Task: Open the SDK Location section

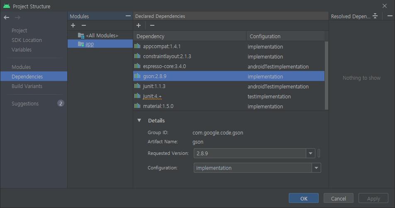Action: [27, 40]
